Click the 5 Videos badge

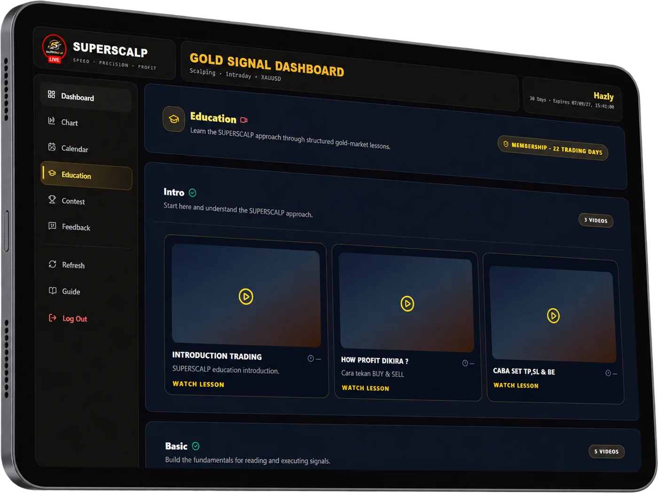tap(606, 452)
